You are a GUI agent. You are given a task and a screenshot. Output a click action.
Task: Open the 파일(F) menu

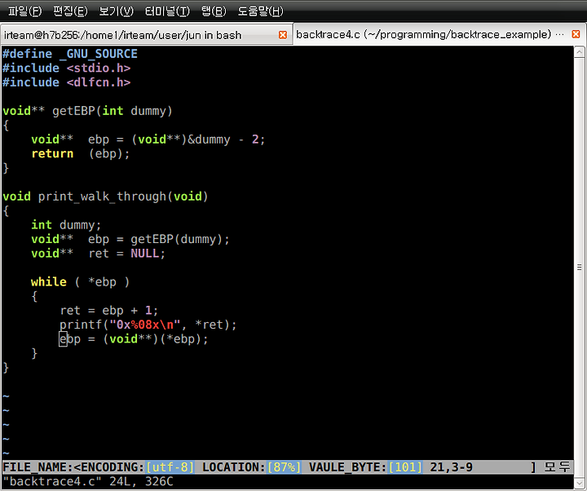[25, 11]
